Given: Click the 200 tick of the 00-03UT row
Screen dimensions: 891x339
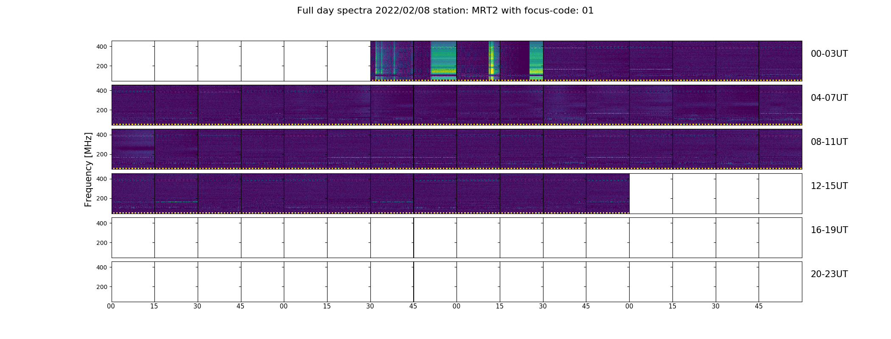Looking at the screenshot, I should tap(102, 66).
